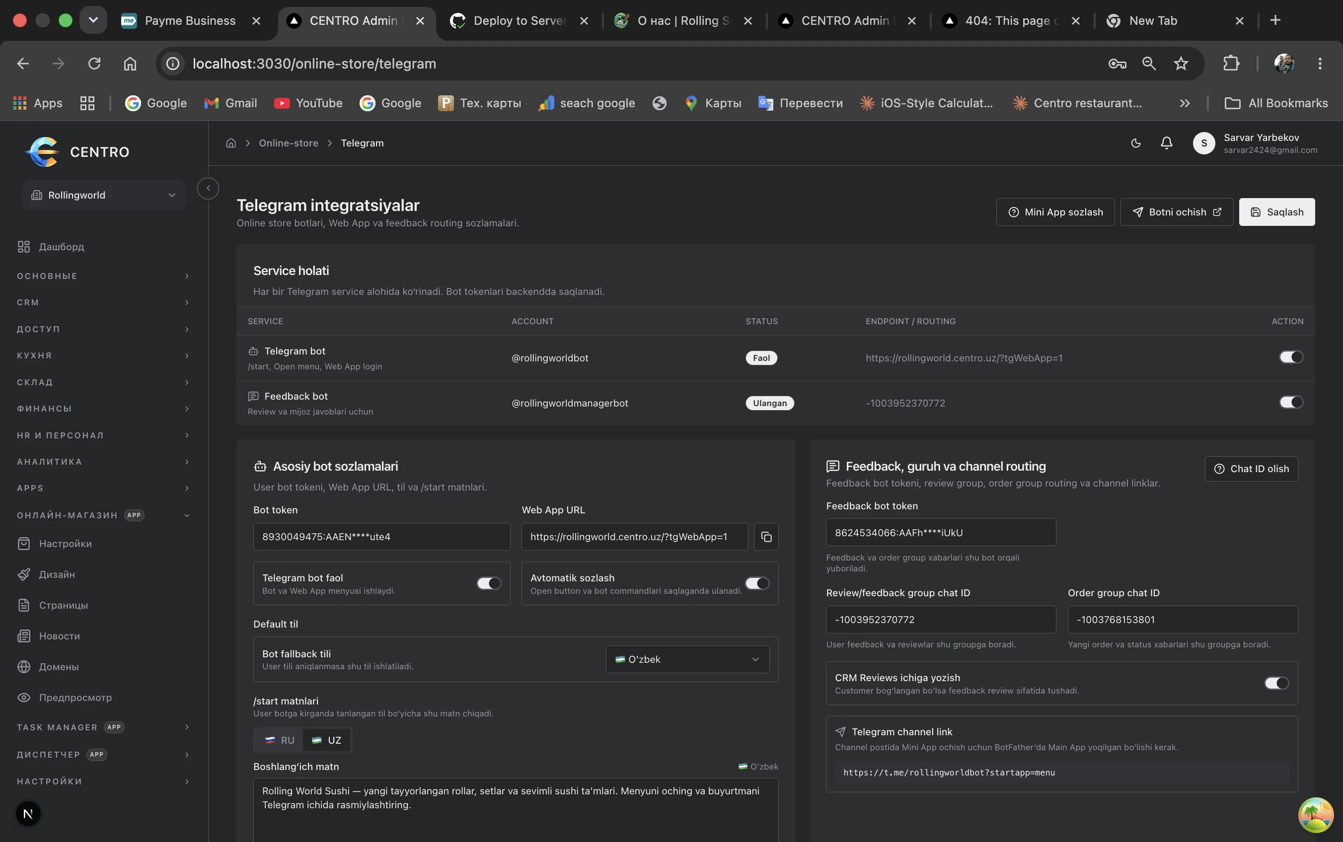Click the Next.js dev tools badge
Screen dimensions: 1343x842
(x=28, y=814)
